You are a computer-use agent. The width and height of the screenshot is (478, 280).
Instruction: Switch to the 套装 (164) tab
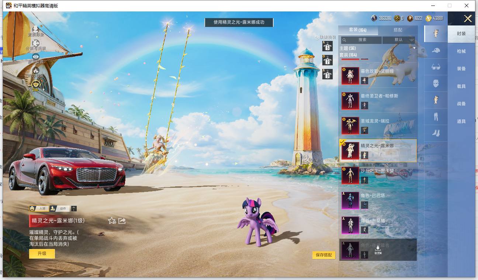(x=358, y=30)
